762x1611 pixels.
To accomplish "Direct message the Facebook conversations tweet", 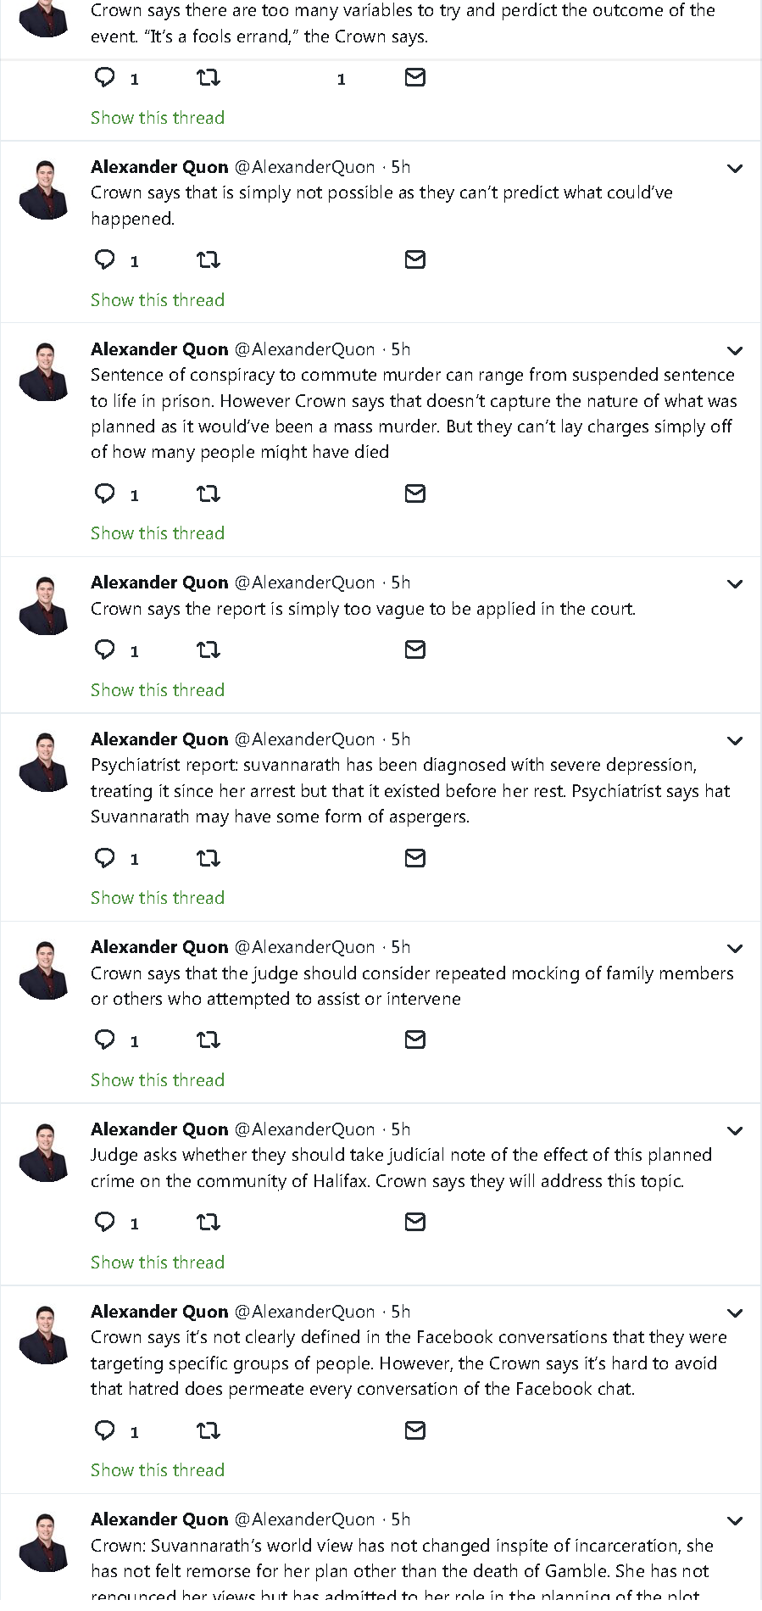I will pos(414,1431).
